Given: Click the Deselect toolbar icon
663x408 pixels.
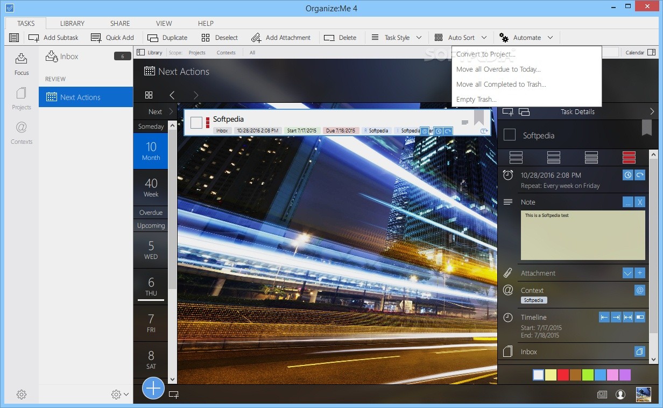Looking at the screenshot, I should [x=206, y=38].
